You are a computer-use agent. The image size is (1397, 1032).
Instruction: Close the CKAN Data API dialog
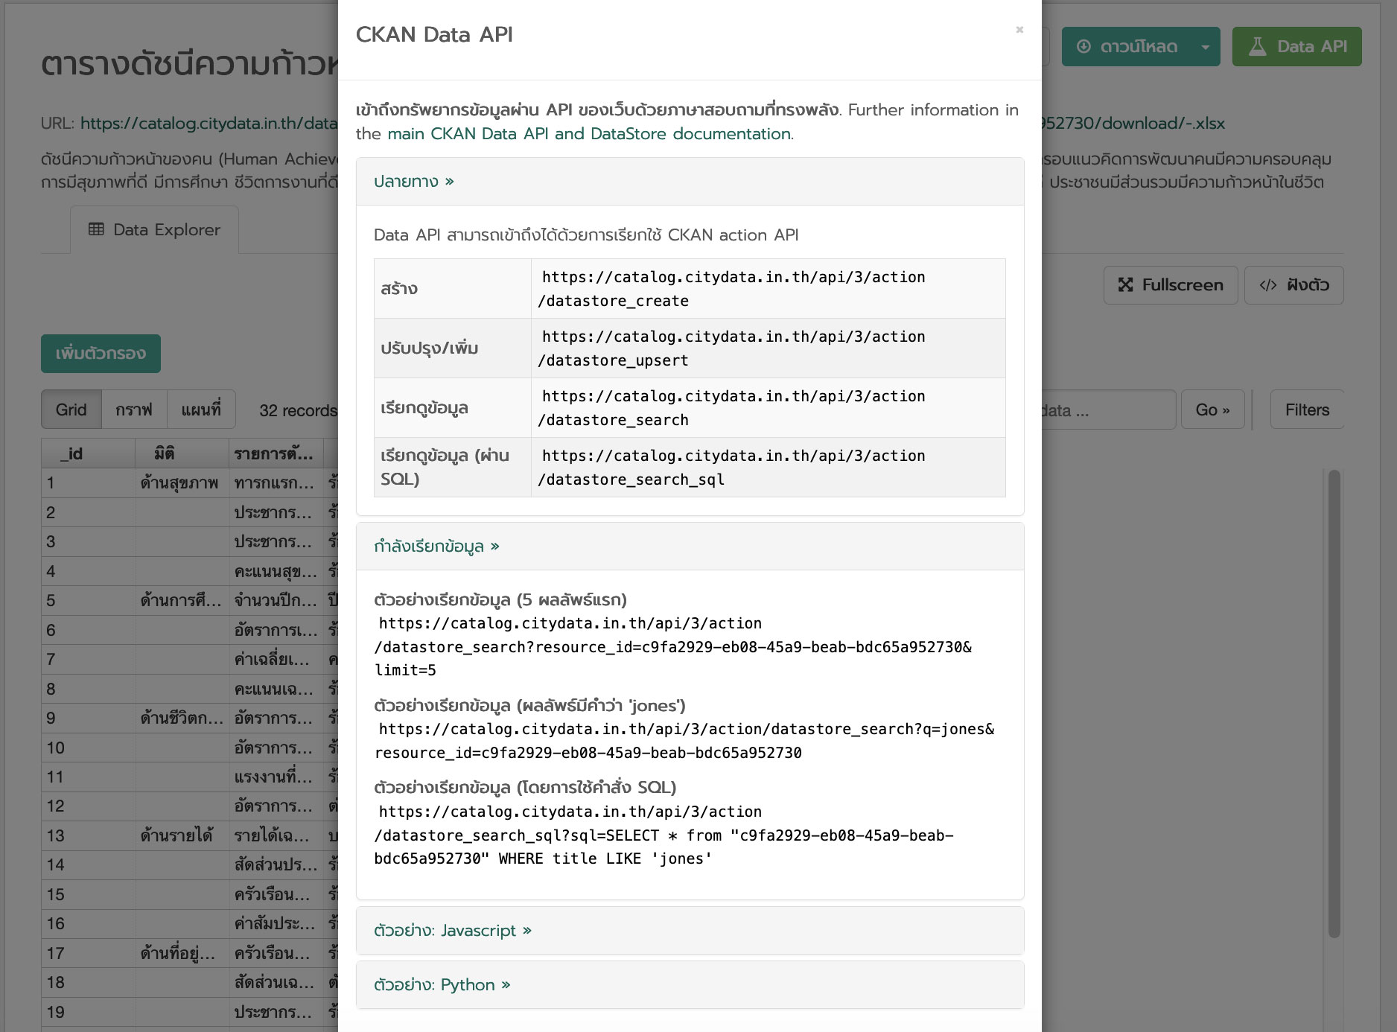1019,30
